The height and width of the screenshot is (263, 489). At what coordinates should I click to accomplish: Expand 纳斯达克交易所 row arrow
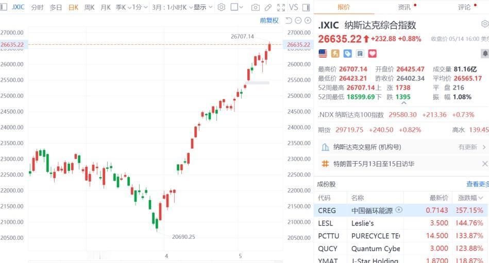coord(484,147)
